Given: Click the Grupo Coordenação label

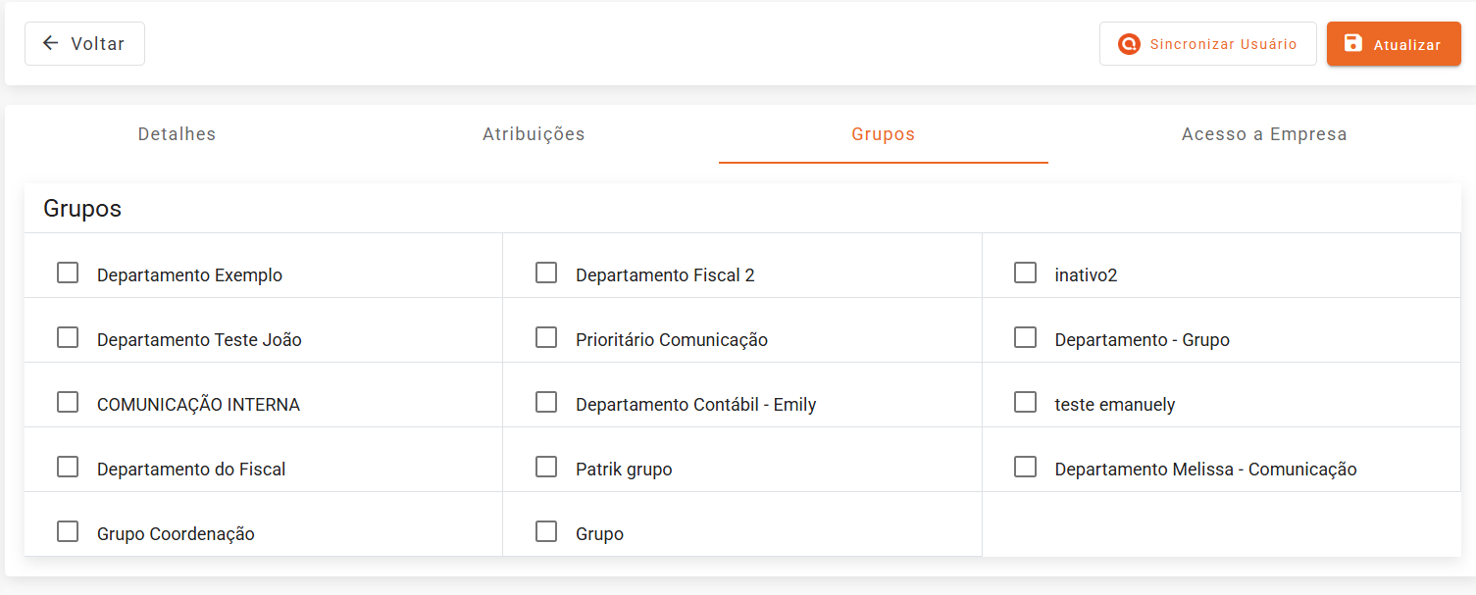Looking at the screenshot, I should click(176, 534).
